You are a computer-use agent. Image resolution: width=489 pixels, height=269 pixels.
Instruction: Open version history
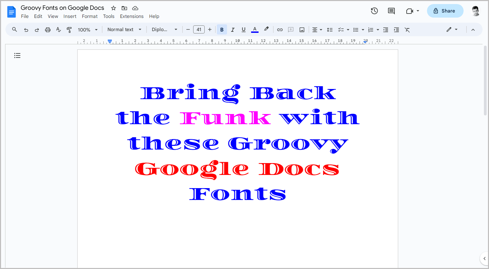click(374, 10)
